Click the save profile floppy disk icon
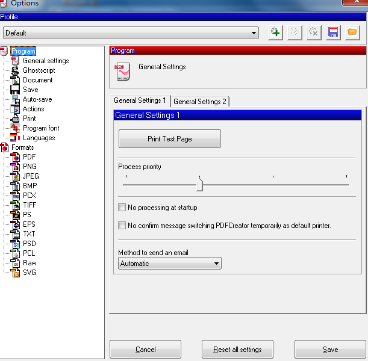The width and height of the screenshot is (368, 361). (333, 33)
